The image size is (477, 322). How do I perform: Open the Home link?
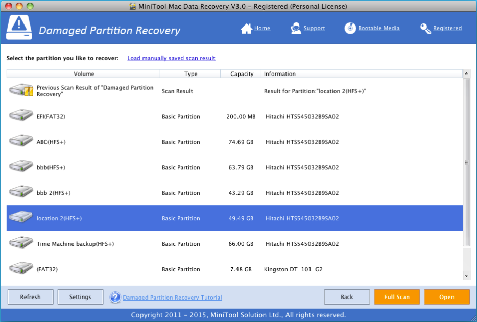pyautogui.click(x=262, y=28)
